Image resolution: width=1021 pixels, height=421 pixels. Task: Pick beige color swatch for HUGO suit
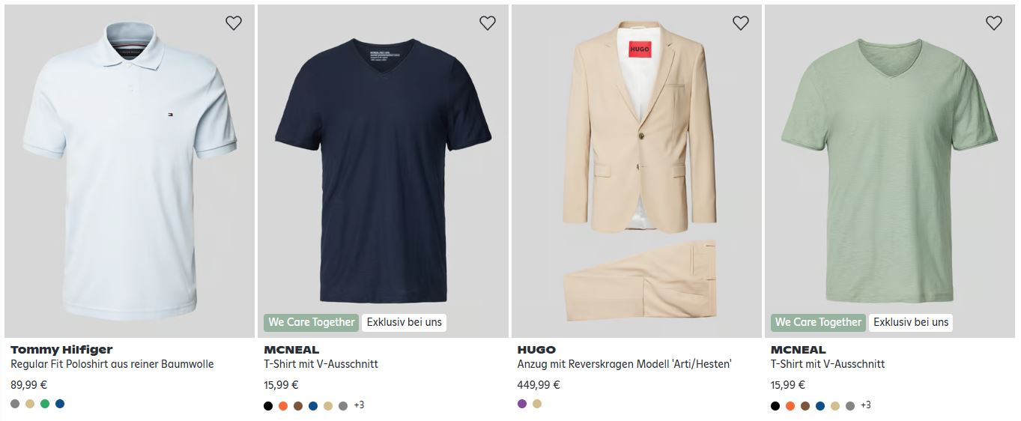click(537, 404)
